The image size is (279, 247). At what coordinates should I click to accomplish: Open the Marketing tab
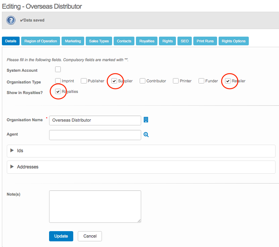73,41
